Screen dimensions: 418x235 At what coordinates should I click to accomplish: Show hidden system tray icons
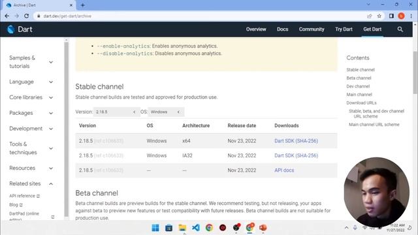coord(346,228)
